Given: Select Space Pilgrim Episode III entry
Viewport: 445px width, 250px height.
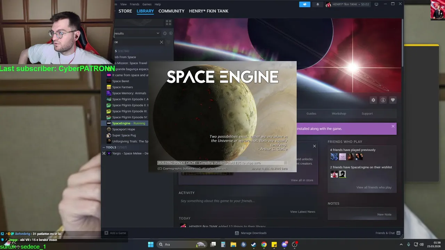Looking at the screenshot, I should [x=127, y=111].
